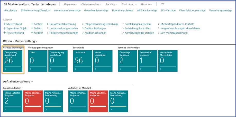Image resolution: width=236 pixels, height=117 pixels.
Task: Click the arrow icon on Überfällige Optionen tile
Action: click(x=121, y=69)
